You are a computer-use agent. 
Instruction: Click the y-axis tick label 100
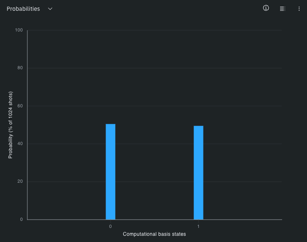[x=19, y=30]
